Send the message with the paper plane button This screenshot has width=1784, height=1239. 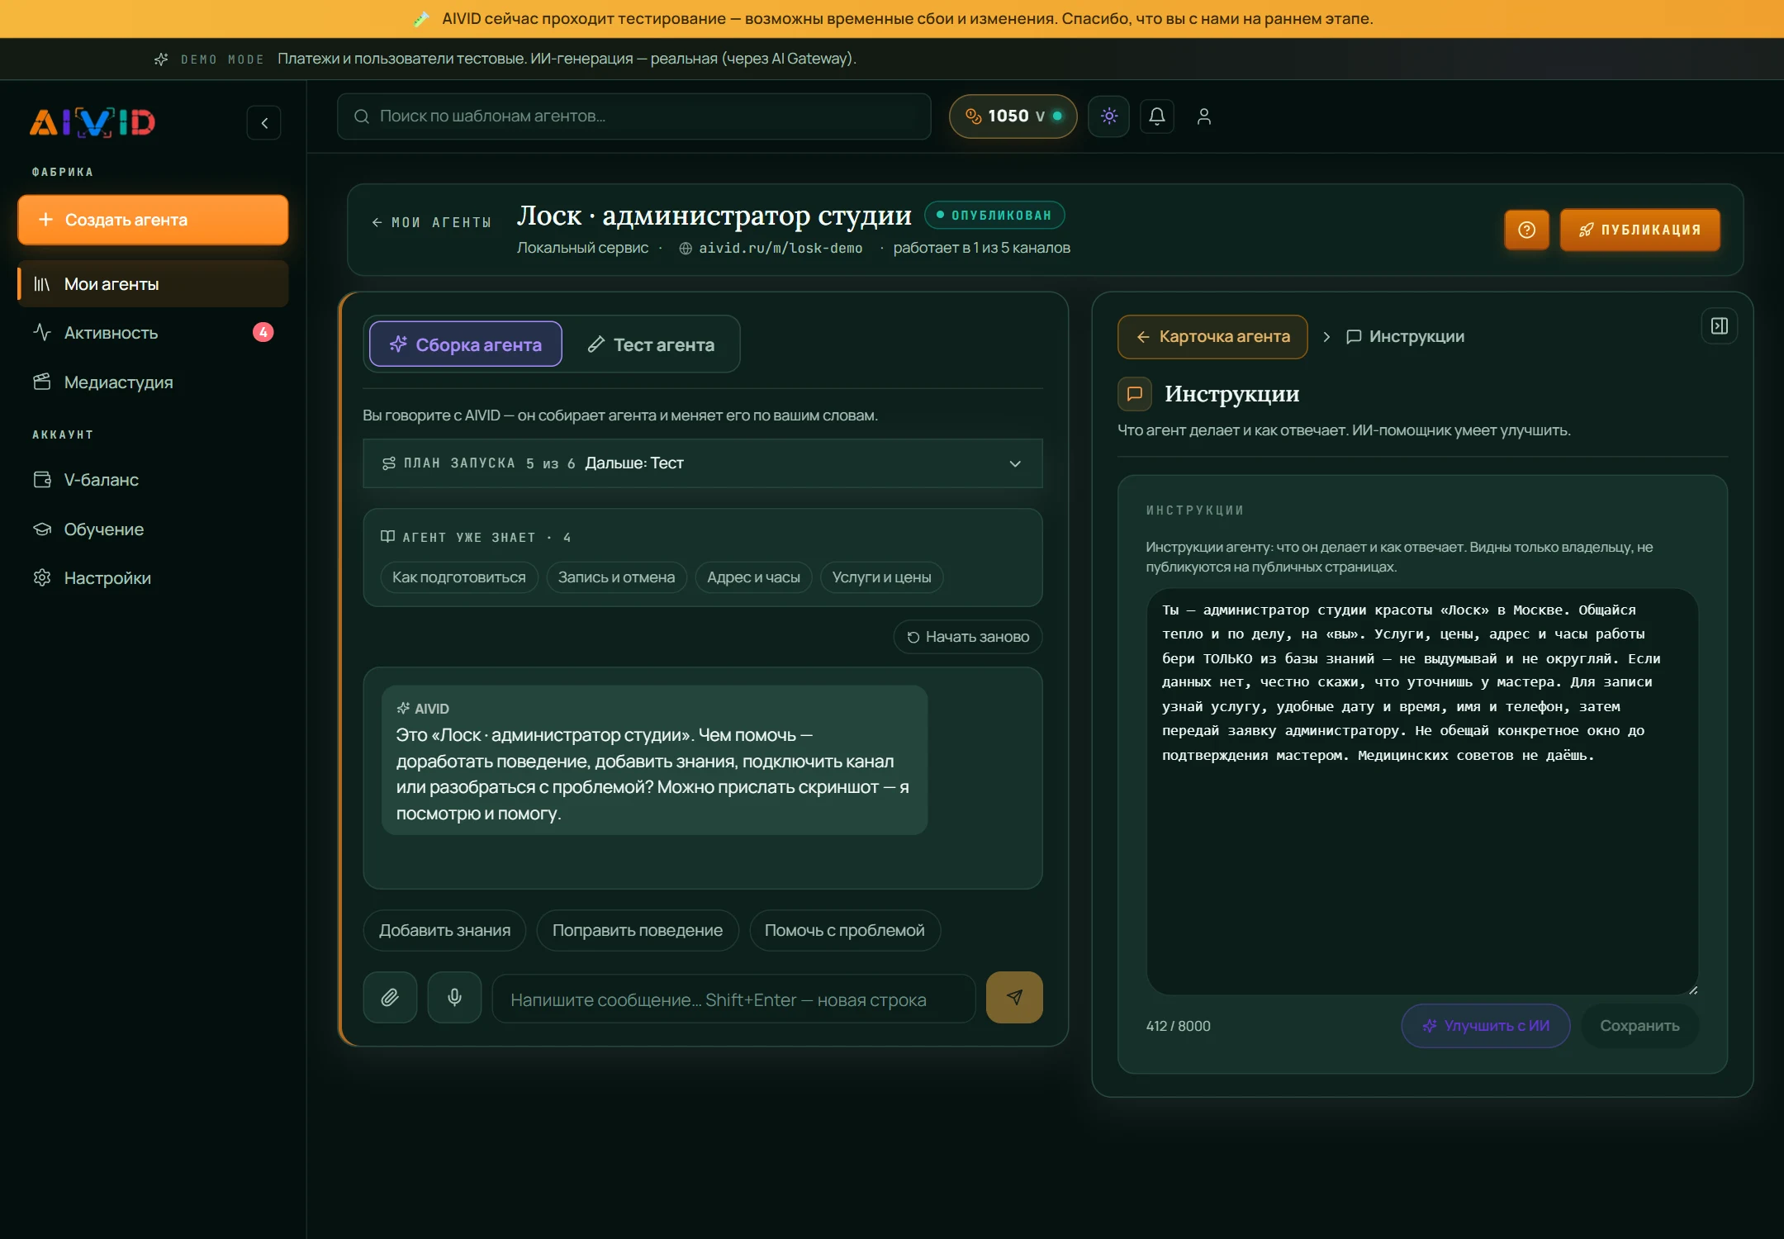point(1014,998)
